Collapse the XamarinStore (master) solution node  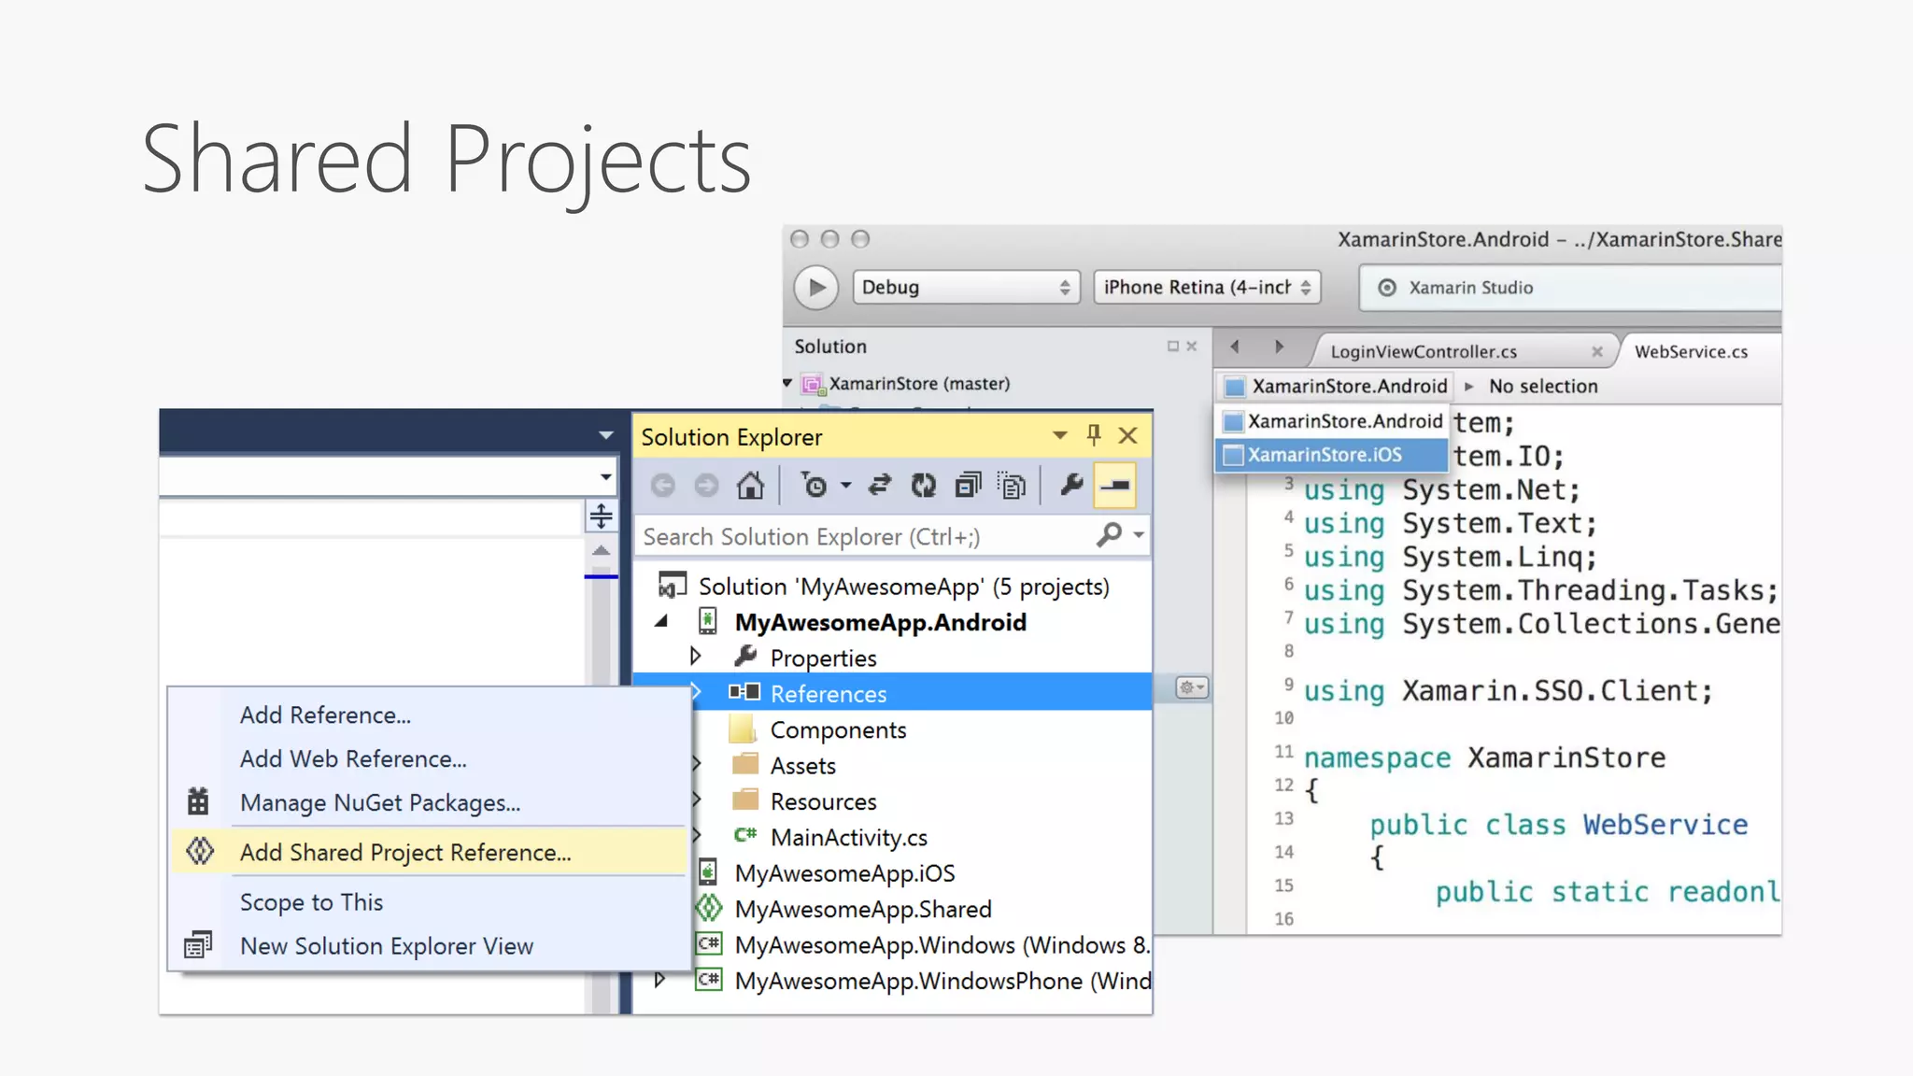click(x=787, y=383)
